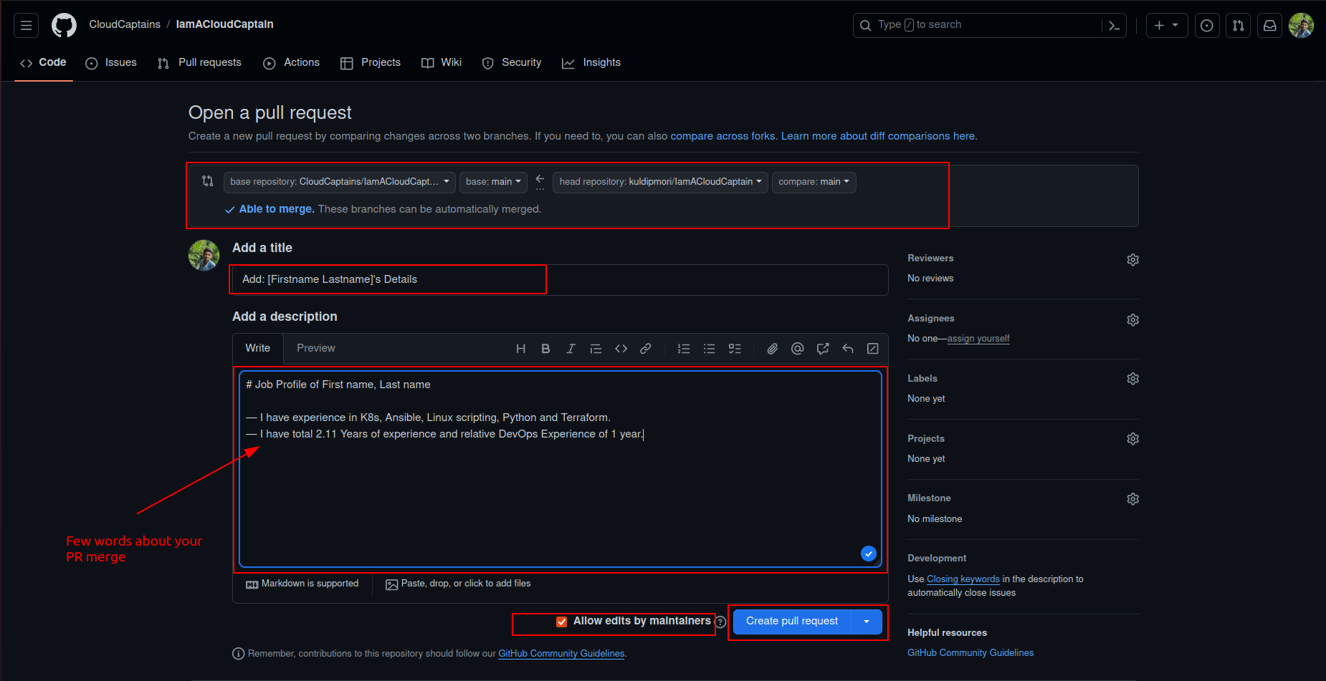Apply bold formatting
Image resolution: width=1326 pixels, height=681 pixels.
(545, 349)
